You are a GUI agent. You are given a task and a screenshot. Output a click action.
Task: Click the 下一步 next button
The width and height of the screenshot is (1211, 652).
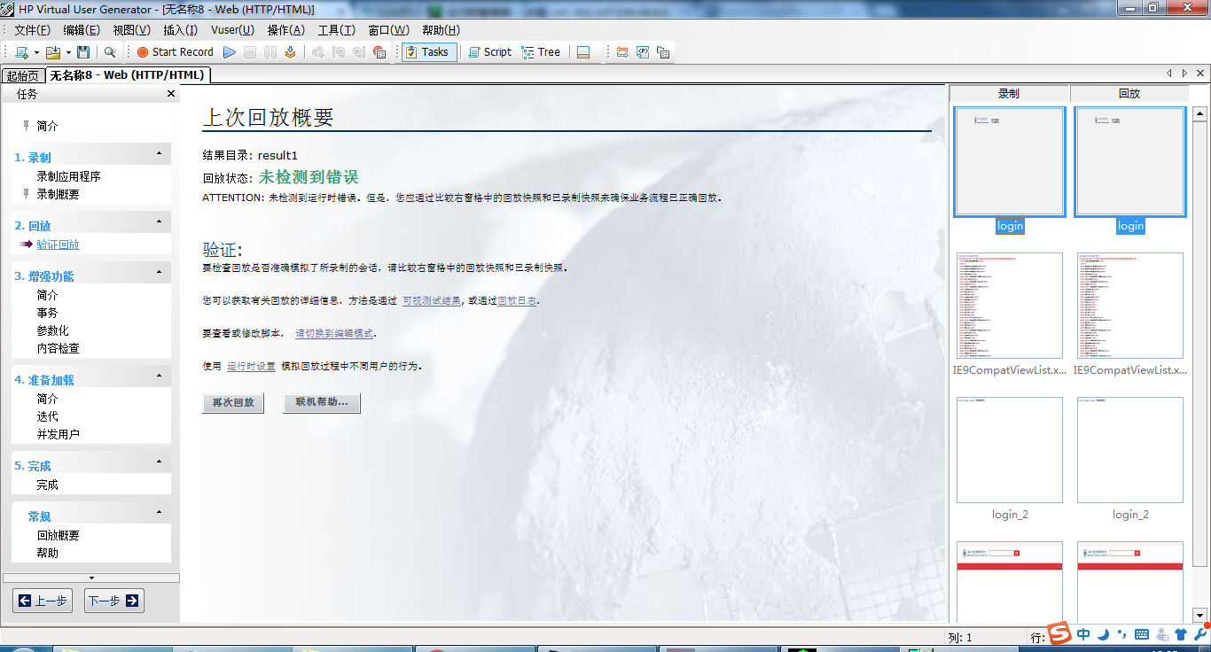(x=114, y=601)
